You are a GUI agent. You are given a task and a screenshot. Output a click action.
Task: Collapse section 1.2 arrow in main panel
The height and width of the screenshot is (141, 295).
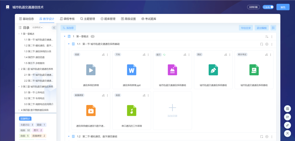[x=69, y=136]
